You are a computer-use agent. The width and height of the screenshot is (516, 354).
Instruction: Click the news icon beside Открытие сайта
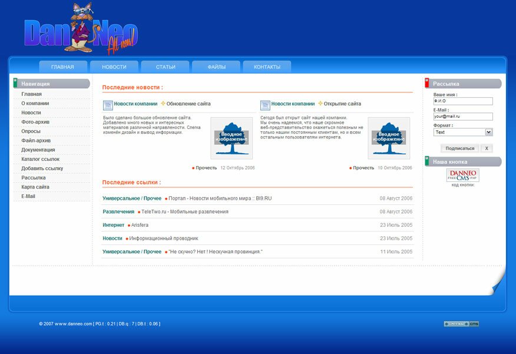265,105
